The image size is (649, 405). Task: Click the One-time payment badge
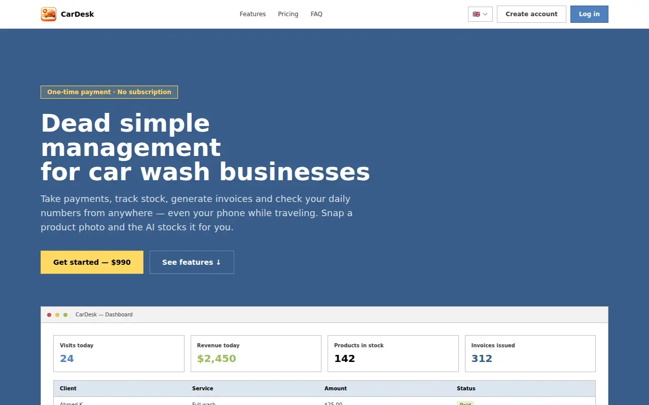(109, 92)
